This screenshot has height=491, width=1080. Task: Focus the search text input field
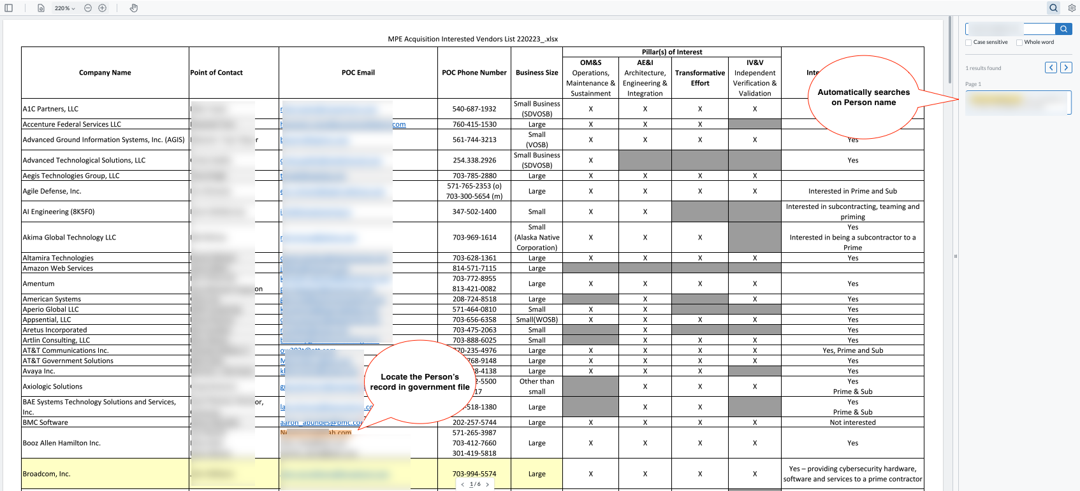coord(1011,29)
